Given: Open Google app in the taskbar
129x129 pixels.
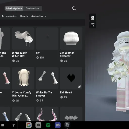Looking at the screenshot, I should pos(29,125).
